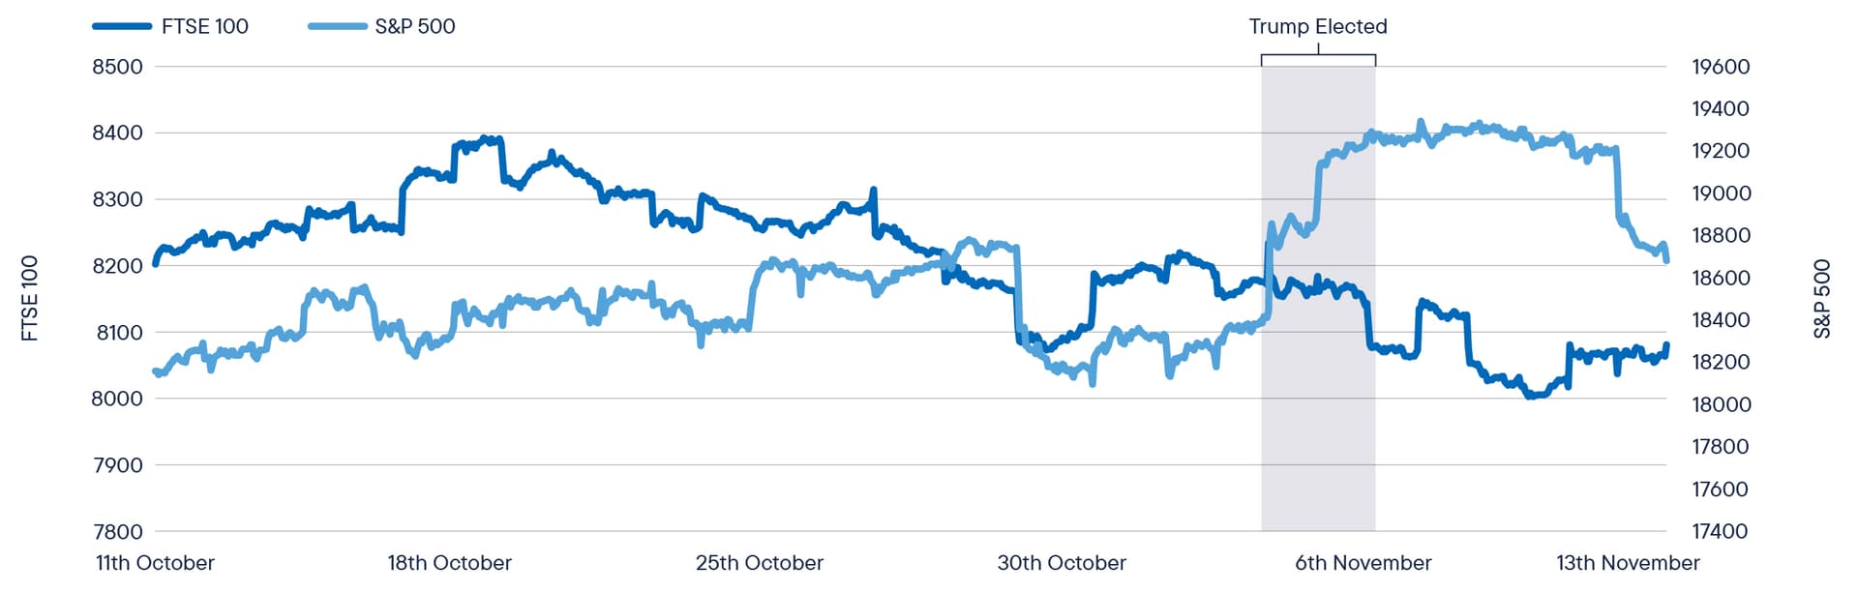The image size is (1858, 593).
Task: Click the FTSE 100 dark blue legend swatch
Action: [x=122, y=27]
